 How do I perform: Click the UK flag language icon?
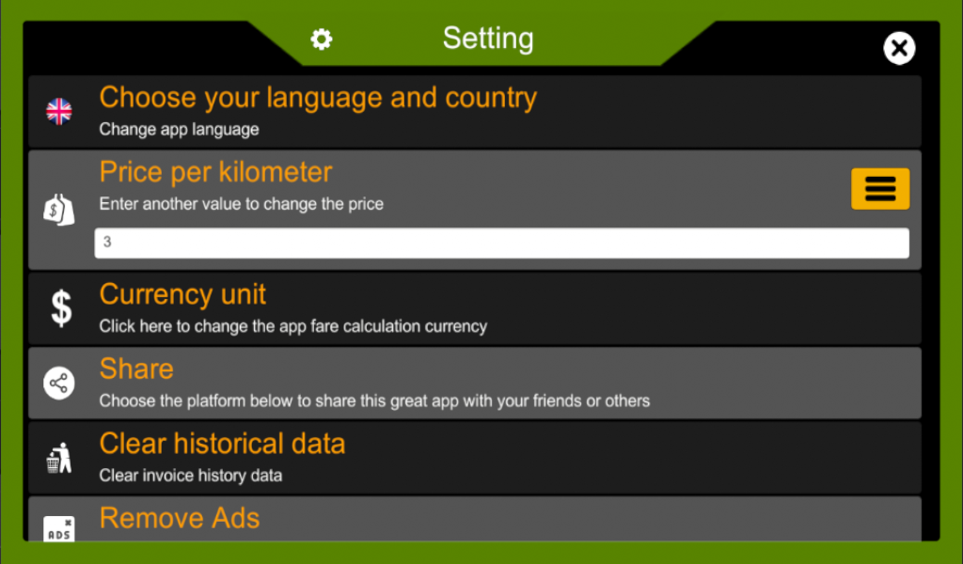click(x=59, y=110)
